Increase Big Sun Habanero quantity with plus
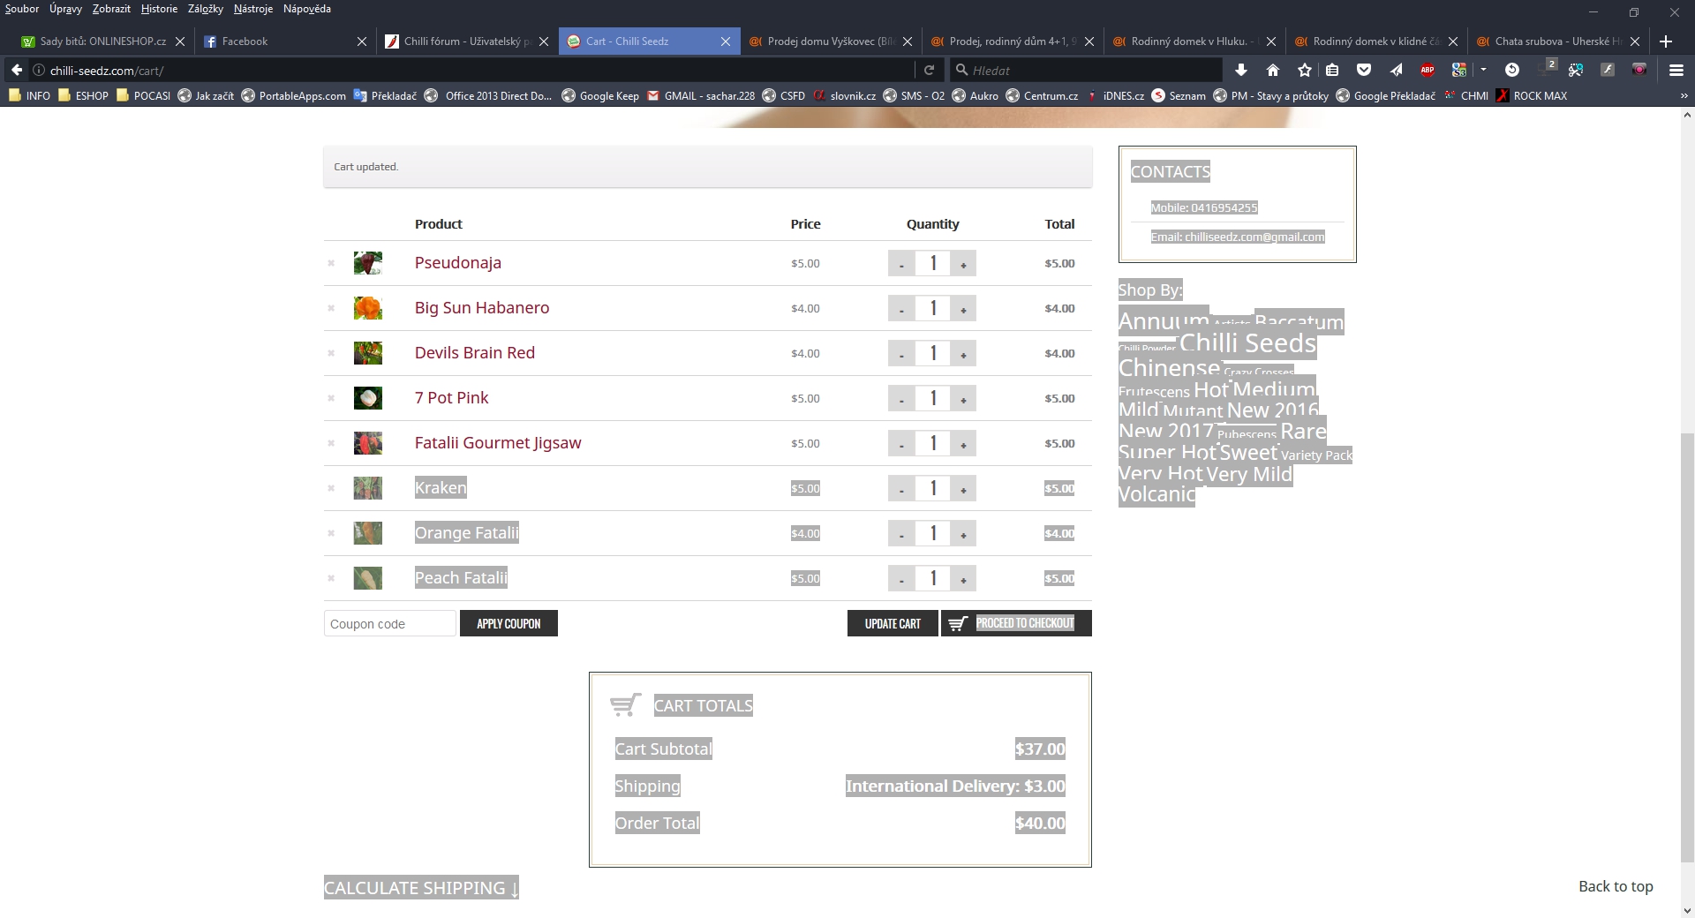1695x918 pixels. pyautogui.click(x=963, y=308)
